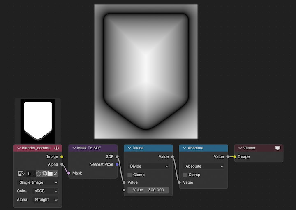Click the fake user shield icon
The height and width of the screenshot is (210, 296).
tap(39, 174)
